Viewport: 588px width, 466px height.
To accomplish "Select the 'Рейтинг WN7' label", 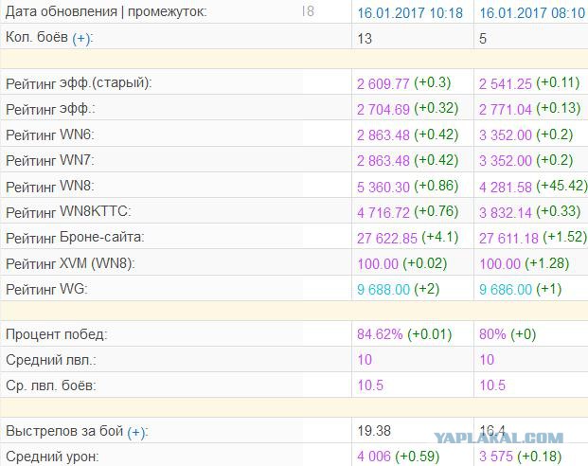I will point(50,160).
